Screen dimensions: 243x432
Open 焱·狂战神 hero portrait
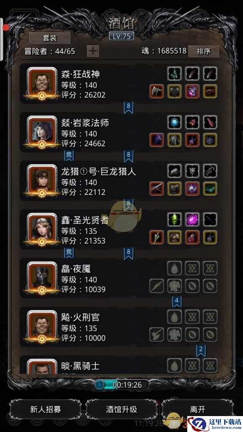42,83
